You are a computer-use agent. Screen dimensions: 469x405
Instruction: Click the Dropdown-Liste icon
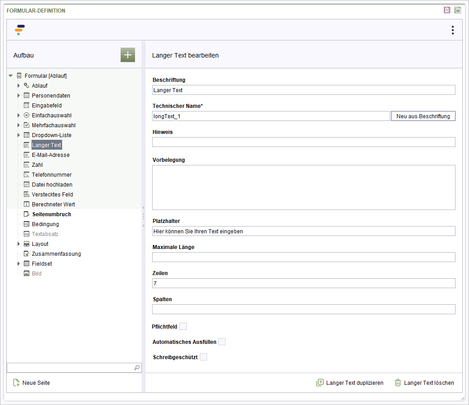click(x=27, y=135)
